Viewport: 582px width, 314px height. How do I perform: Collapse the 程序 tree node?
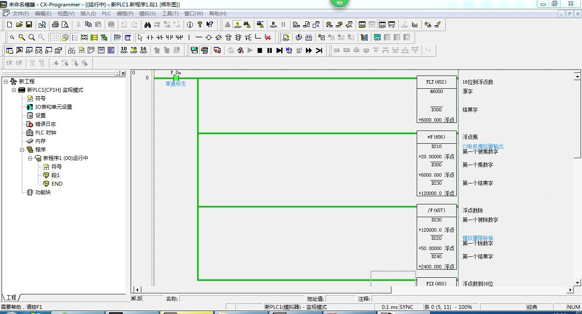[x=22, y=149]
